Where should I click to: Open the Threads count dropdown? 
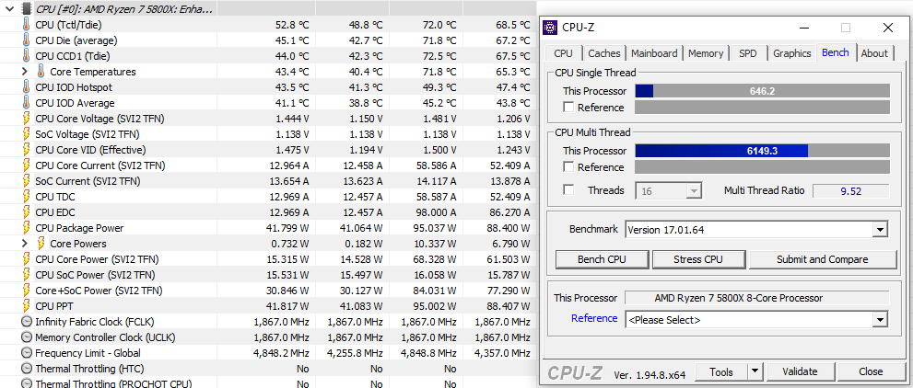tap(694, 190)
